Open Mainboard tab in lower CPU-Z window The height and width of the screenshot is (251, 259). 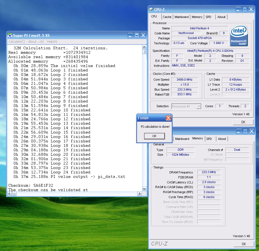coord(182,139)
